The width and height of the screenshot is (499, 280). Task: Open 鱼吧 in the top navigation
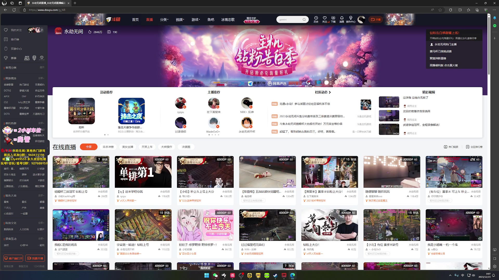[x=211, y=20]
